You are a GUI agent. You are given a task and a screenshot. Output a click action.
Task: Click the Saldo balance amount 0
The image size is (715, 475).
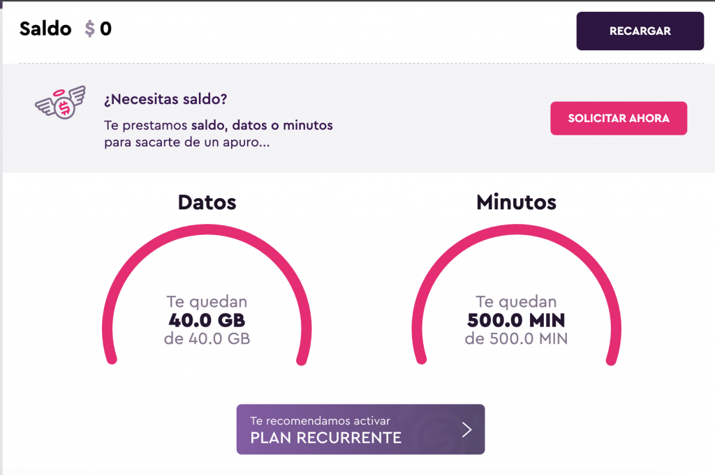pyautogui.click(x=106, y=29)
